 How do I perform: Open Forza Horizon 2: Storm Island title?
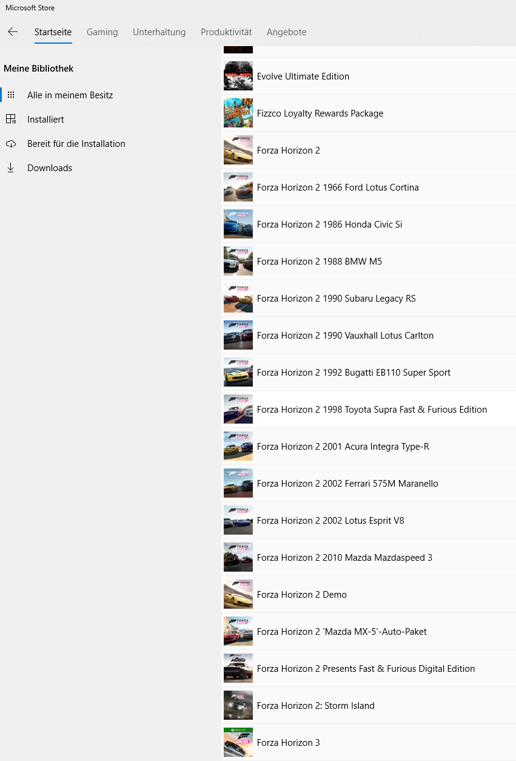tap(316, 706)
